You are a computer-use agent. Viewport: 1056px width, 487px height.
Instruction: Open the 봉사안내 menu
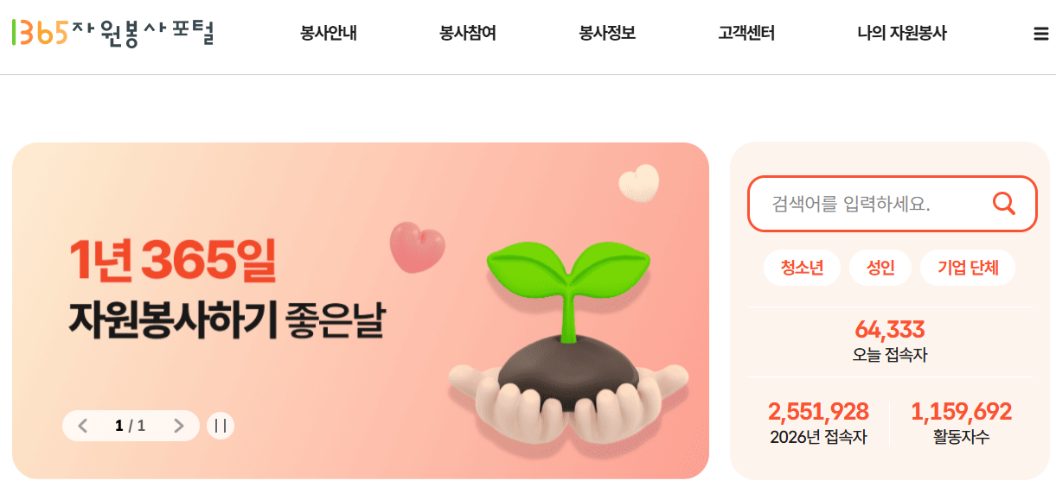(x=329, y=34)
